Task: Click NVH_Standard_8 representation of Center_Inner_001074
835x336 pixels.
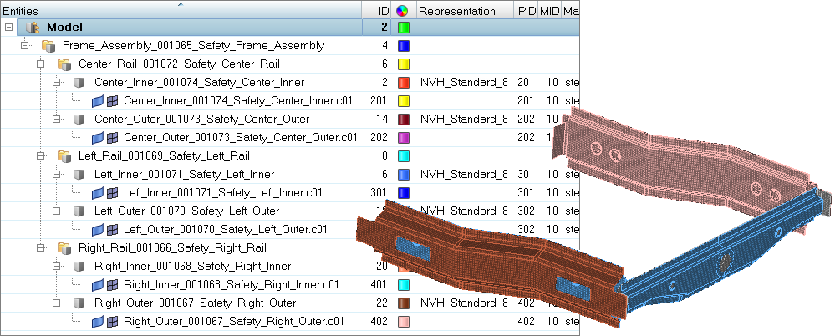Action: click(x=464, y=83)
